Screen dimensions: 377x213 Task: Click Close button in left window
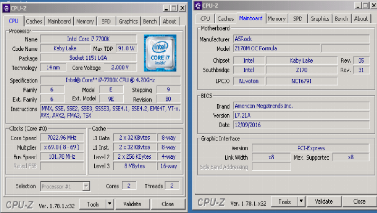(x=168, y=204)
